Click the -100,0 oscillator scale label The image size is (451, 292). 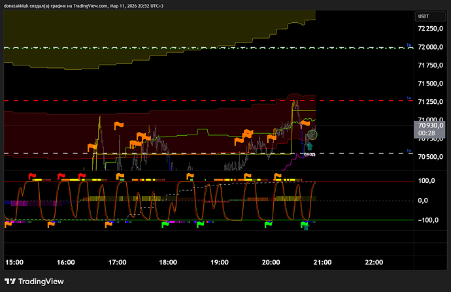(x=431, y=221)
